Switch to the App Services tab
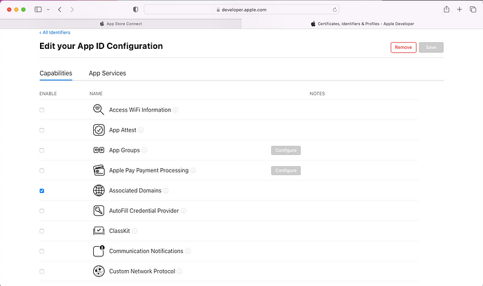Screen dimensions: 483x286 (x=107, y=73)
